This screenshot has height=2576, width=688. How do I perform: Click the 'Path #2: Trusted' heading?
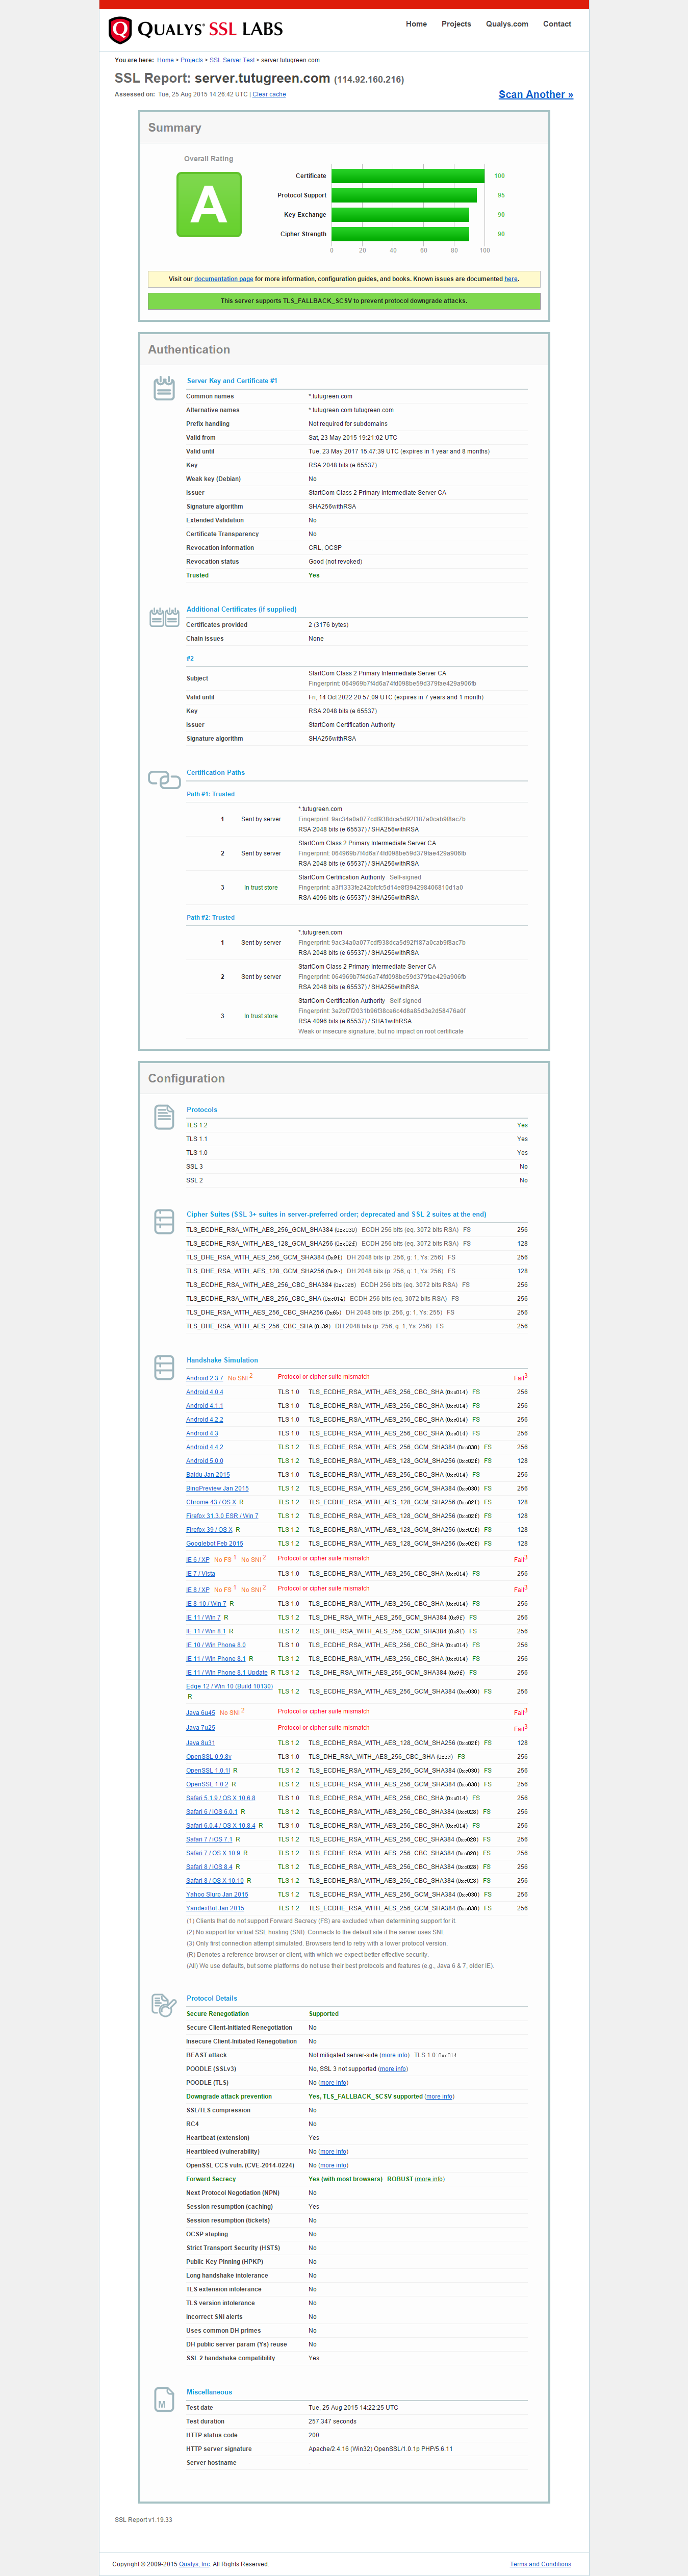coord(211,917)
